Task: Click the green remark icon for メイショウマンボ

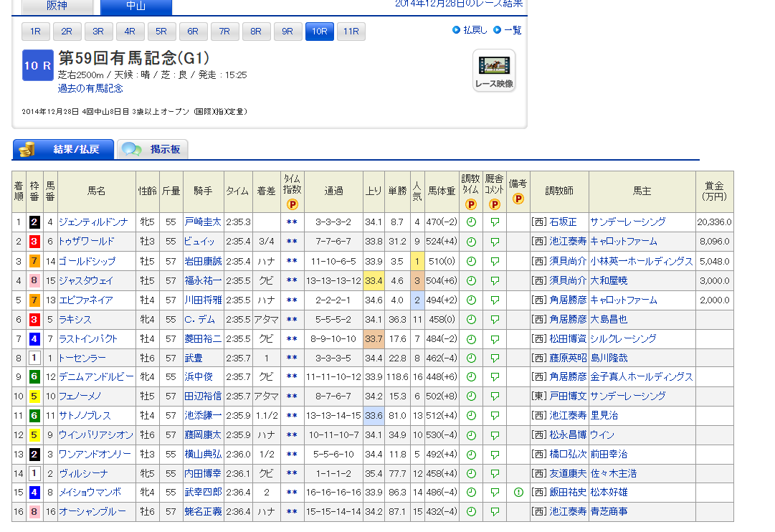Action: (518, 493)
